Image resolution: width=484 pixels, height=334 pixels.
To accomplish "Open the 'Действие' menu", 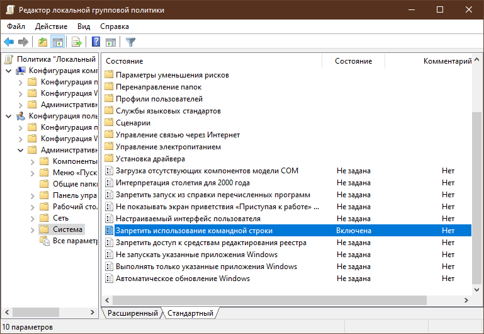I will tap(51, 26).
